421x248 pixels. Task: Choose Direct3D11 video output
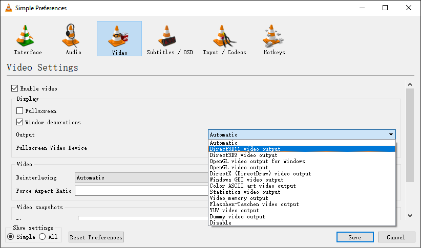[302, 149]
